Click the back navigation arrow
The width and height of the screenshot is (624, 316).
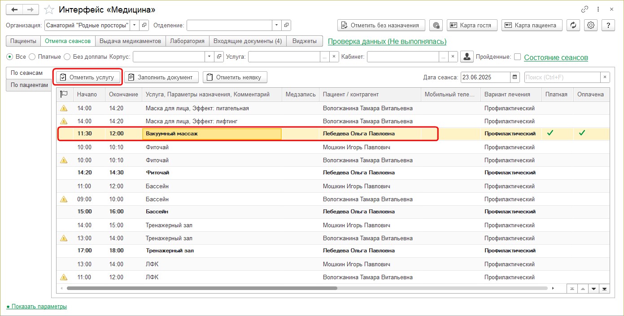pyautogui.click(x=14, y=10)
